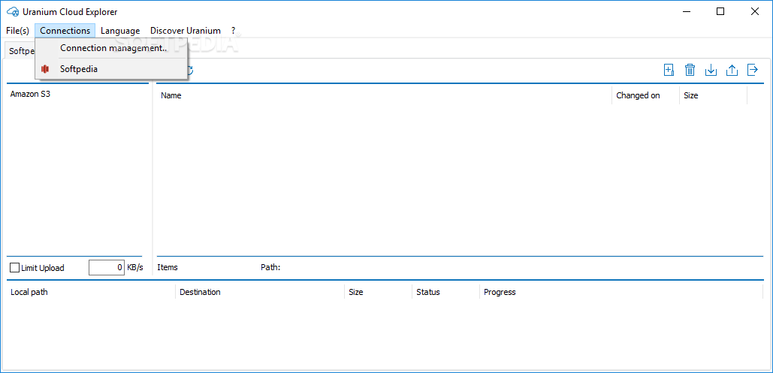Minimize the Uranium Cloud Explorer window
This screenshot has height=373, width=773.
tap(687, 12)
